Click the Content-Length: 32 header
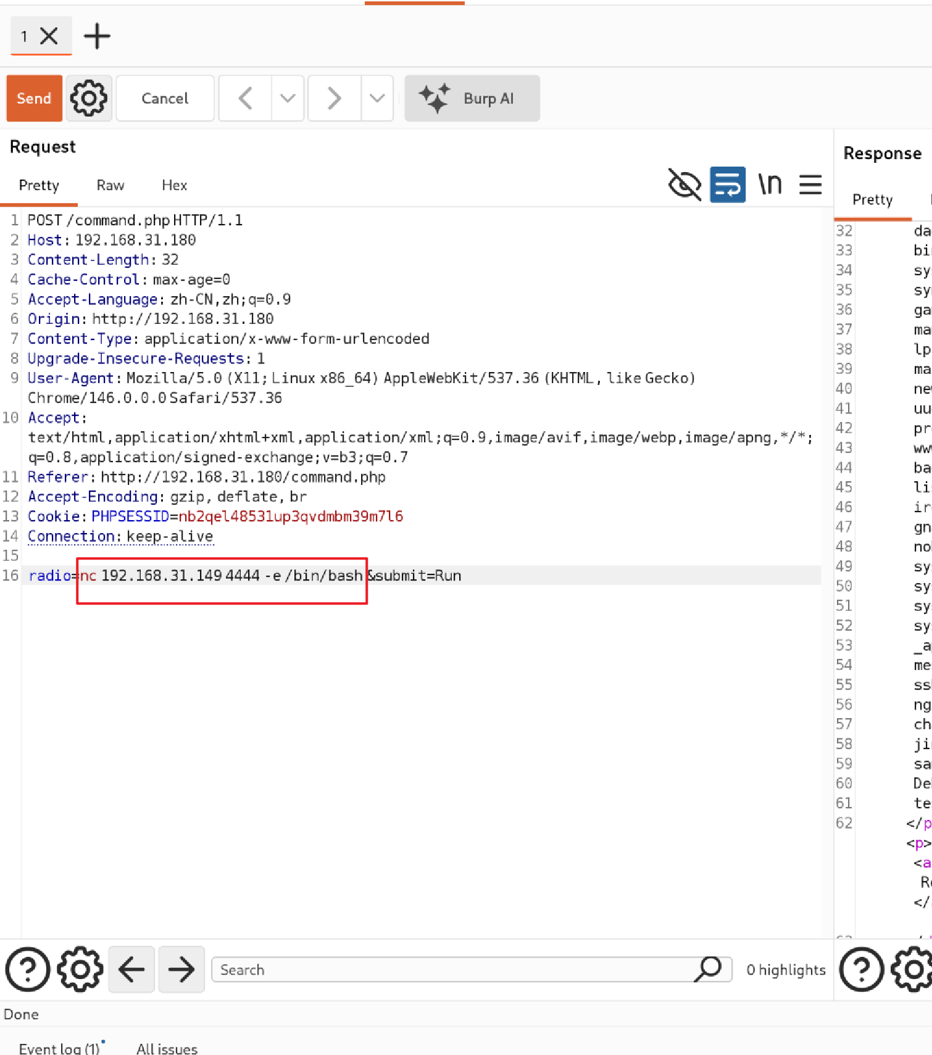The image size is (932, 1055). pyautogui.click(x=103, y=260)
